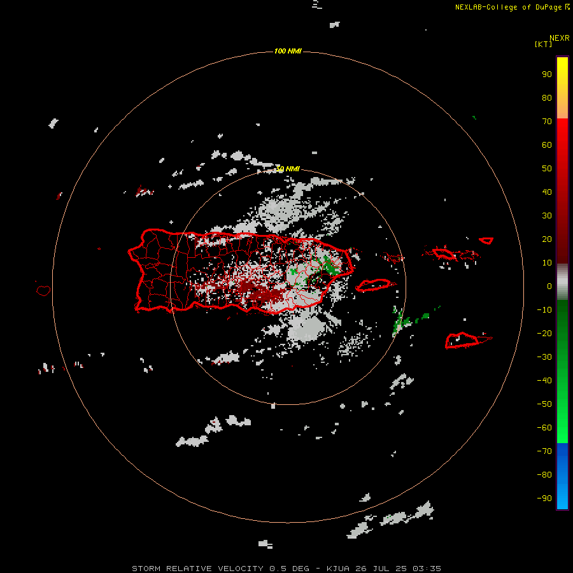Click the 60 value on the velocity scale
Image resolution: width=573 pixels, height=573 pixels.
pyautogui.click(x=547, y=145)
